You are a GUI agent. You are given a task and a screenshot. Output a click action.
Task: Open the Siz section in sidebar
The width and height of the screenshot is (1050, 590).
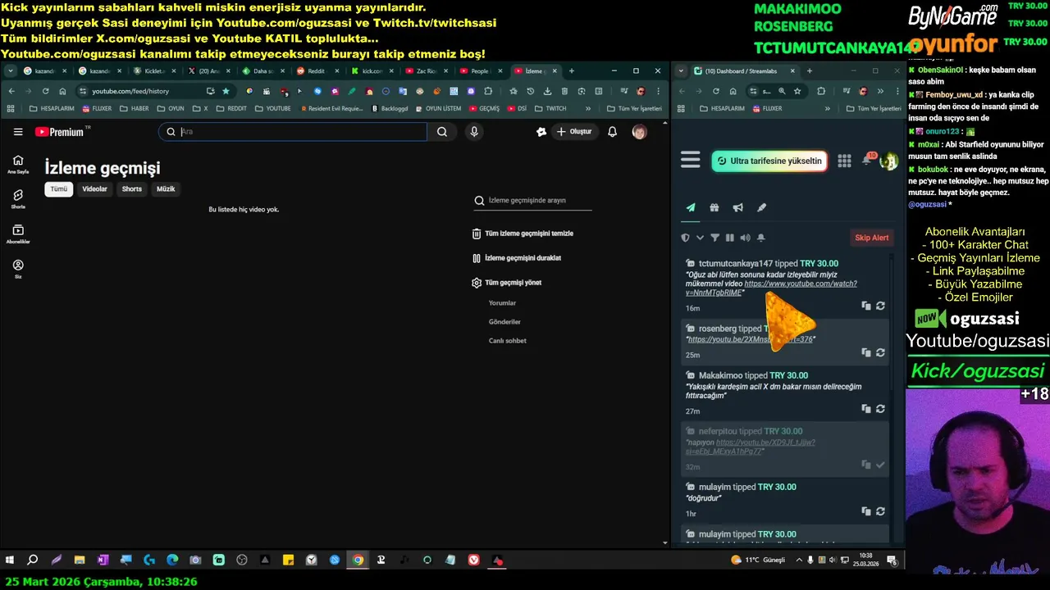coord(18,269)
